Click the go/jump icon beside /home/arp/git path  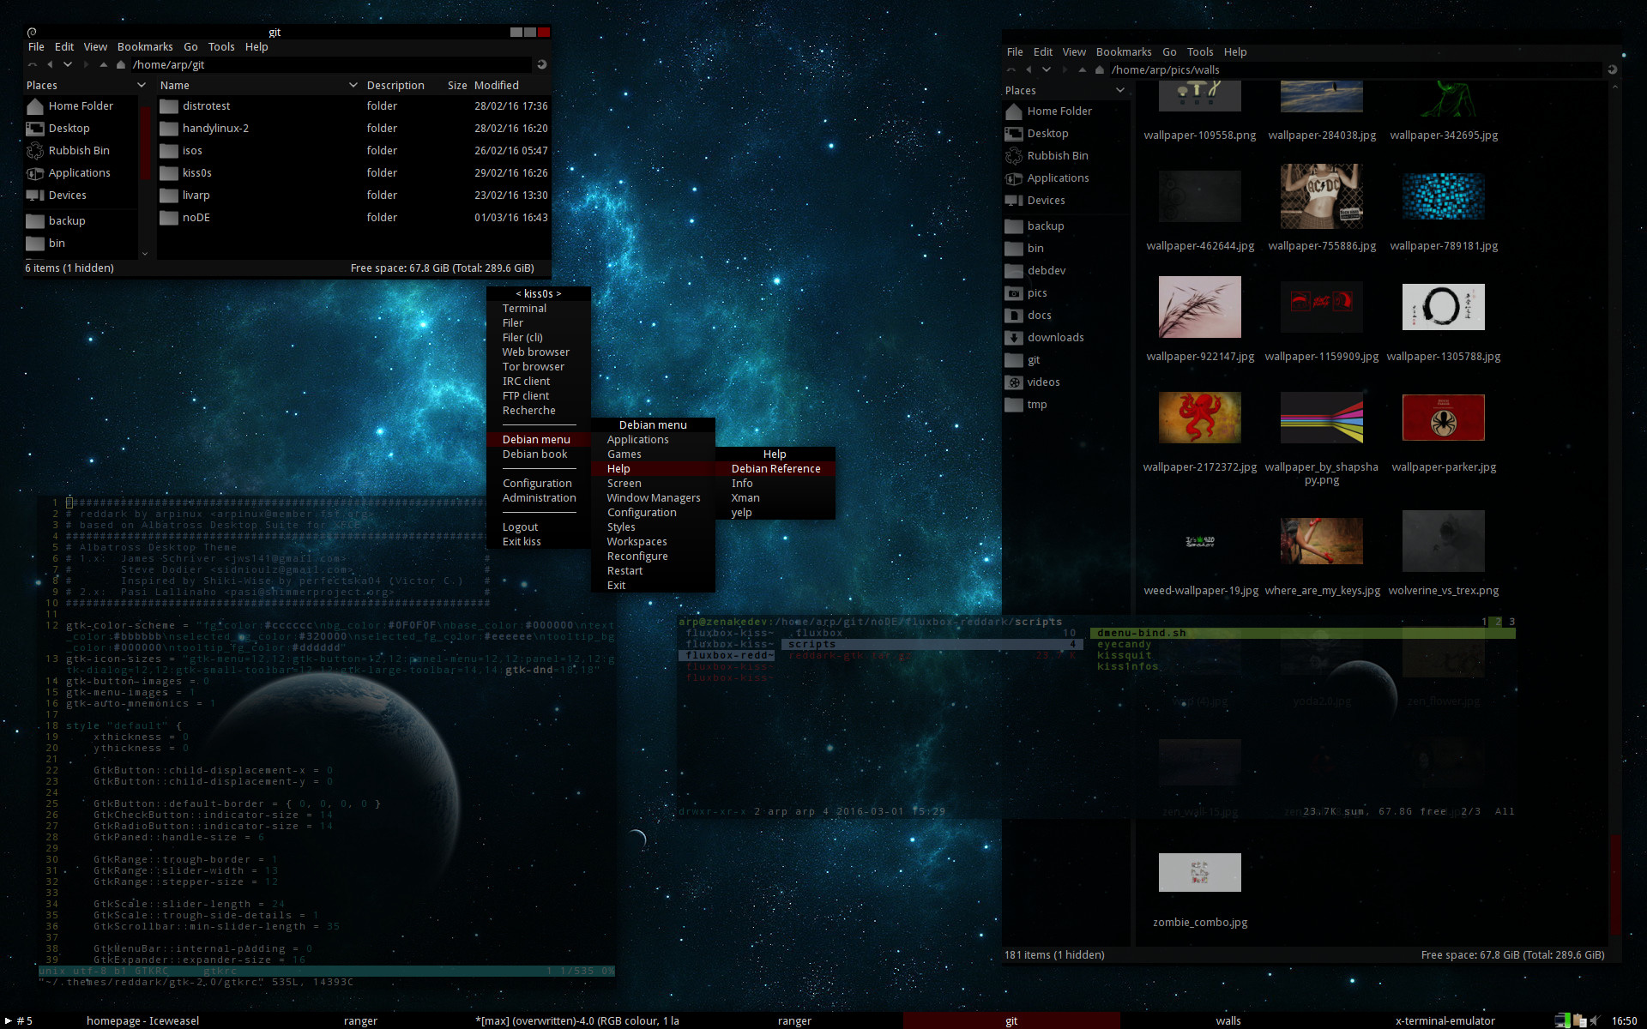coord(541,64)
